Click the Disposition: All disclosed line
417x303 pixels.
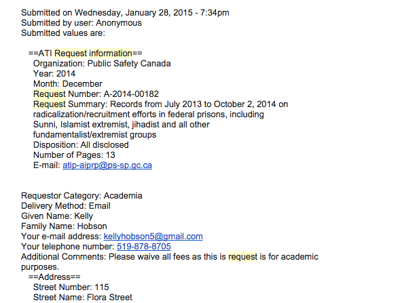81,144
